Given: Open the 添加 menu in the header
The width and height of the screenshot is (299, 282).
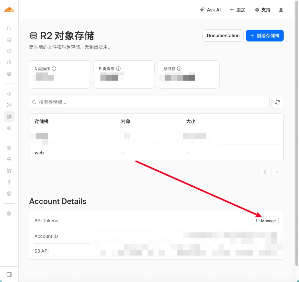Looking at the screenshot, I should 237,10.
